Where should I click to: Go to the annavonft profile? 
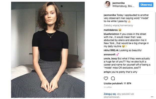[x=109, y=55]
